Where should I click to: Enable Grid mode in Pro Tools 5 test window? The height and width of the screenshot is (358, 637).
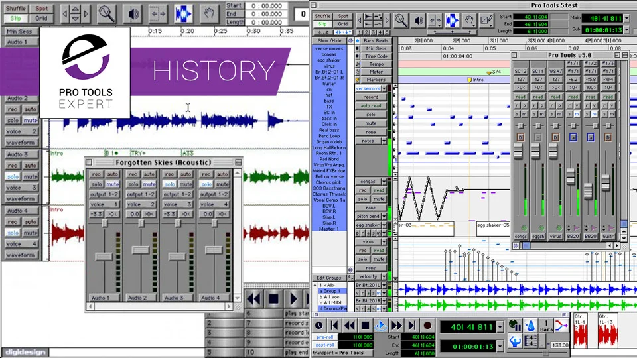343,24
